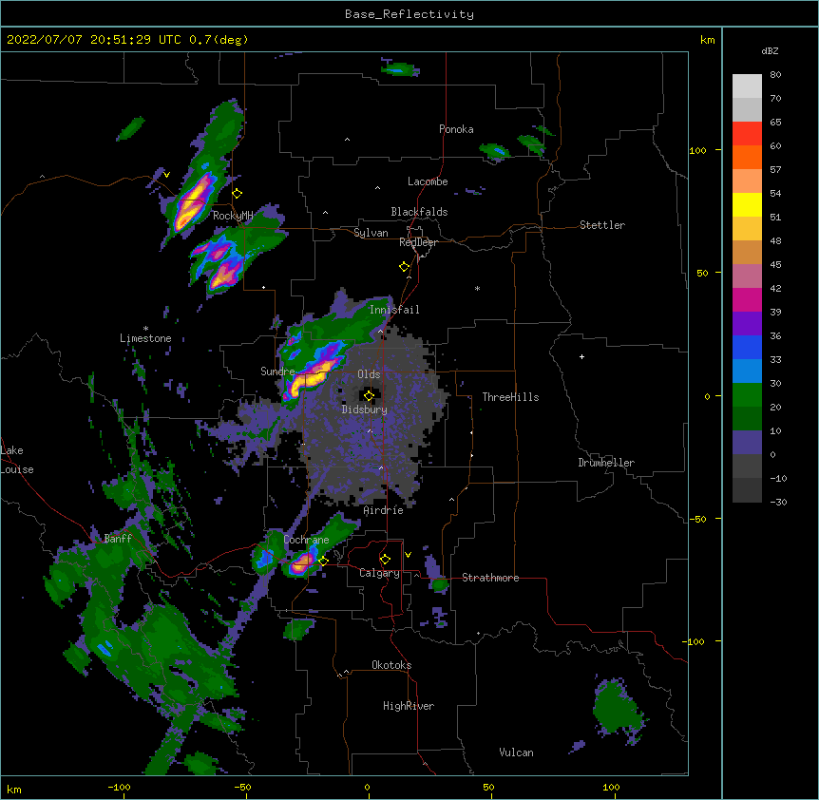819x800 pixels.
Task: Select the yellow V marker northwest of RockyMH
Action: (166, 175)
